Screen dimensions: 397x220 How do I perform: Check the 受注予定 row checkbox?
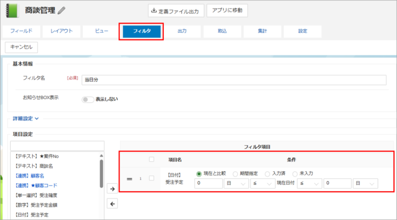click(x=151, y=178)
